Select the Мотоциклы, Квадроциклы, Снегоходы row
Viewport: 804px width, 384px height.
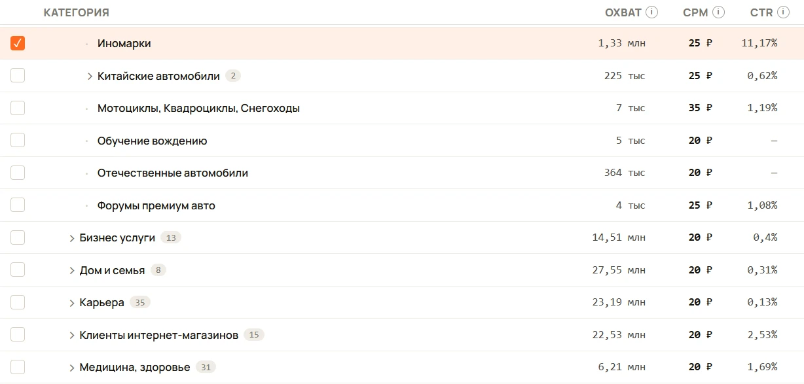[x=402, y=108]
